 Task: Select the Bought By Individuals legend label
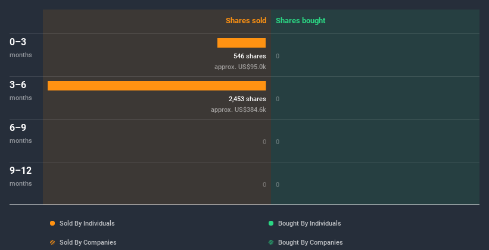309,223
